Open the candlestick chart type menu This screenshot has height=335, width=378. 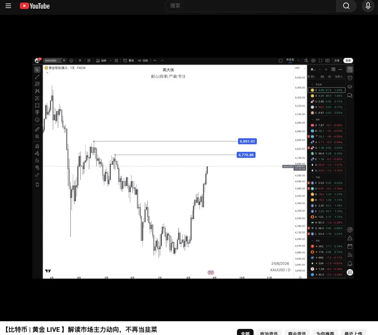pos(89,61)
